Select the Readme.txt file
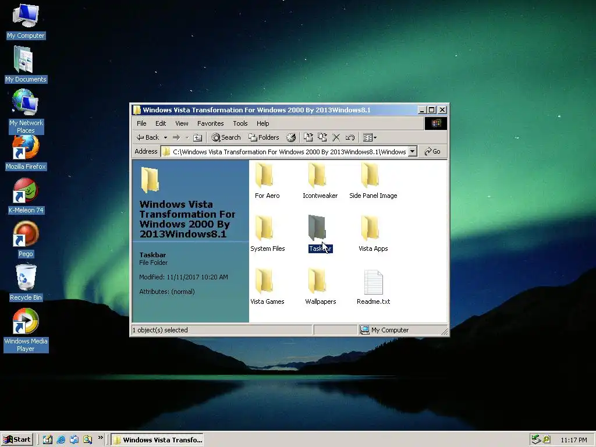 click(x=373, y=287)
